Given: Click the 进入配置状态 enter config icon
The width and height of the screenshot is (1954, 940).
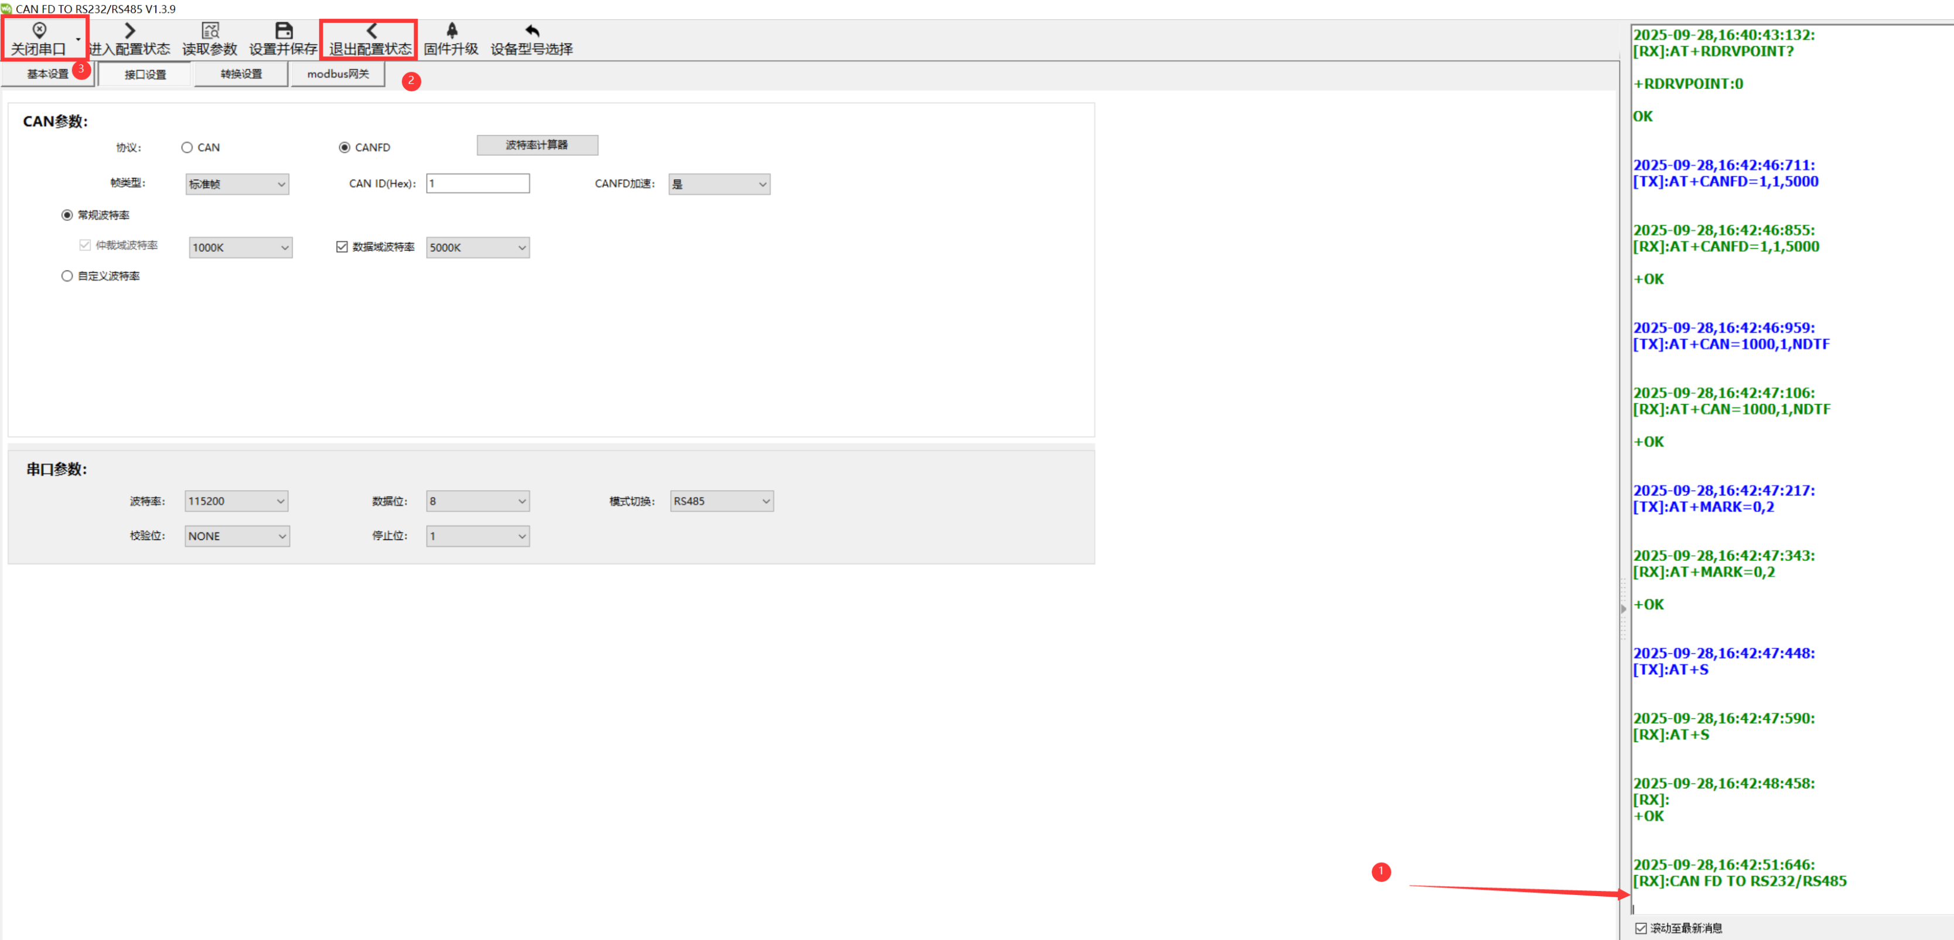Looking at the screenshot, I should (129, 30).
